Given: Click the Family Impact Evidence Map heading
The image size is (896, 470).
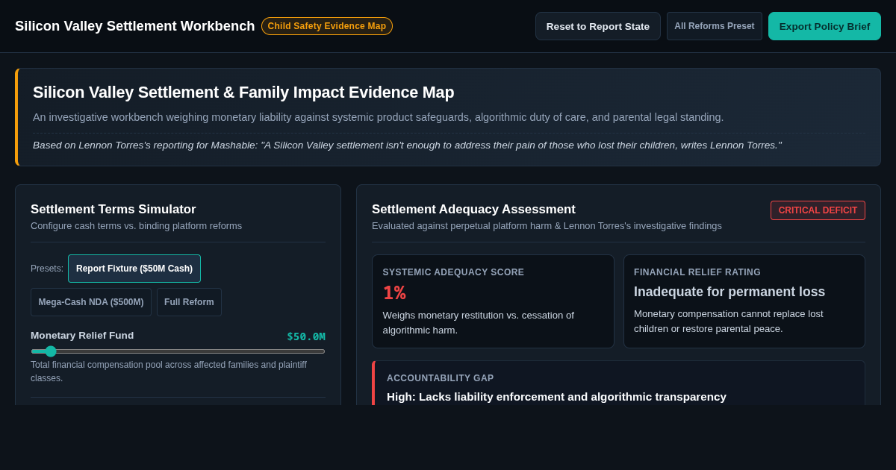Looking at the screenshot, I should (x=243, y=93).
